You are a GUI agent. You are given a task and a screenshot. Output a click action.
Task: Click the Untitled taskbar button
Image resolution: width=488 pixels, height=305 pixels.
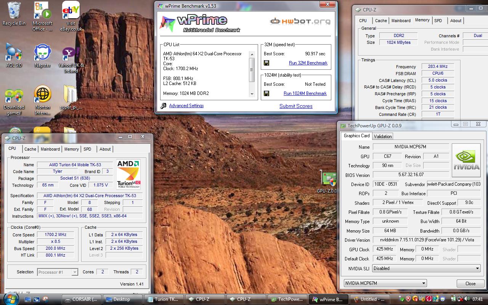click(x=370, y=299)
